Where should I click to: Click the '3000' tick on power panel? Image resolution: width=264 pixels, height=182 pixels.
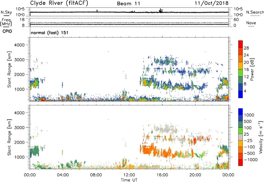19,60
